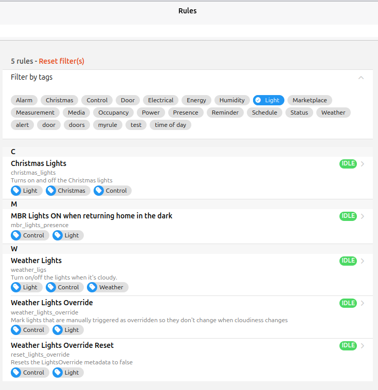Click the Control tag icon under Weather Lights Override

coord(16,330)
